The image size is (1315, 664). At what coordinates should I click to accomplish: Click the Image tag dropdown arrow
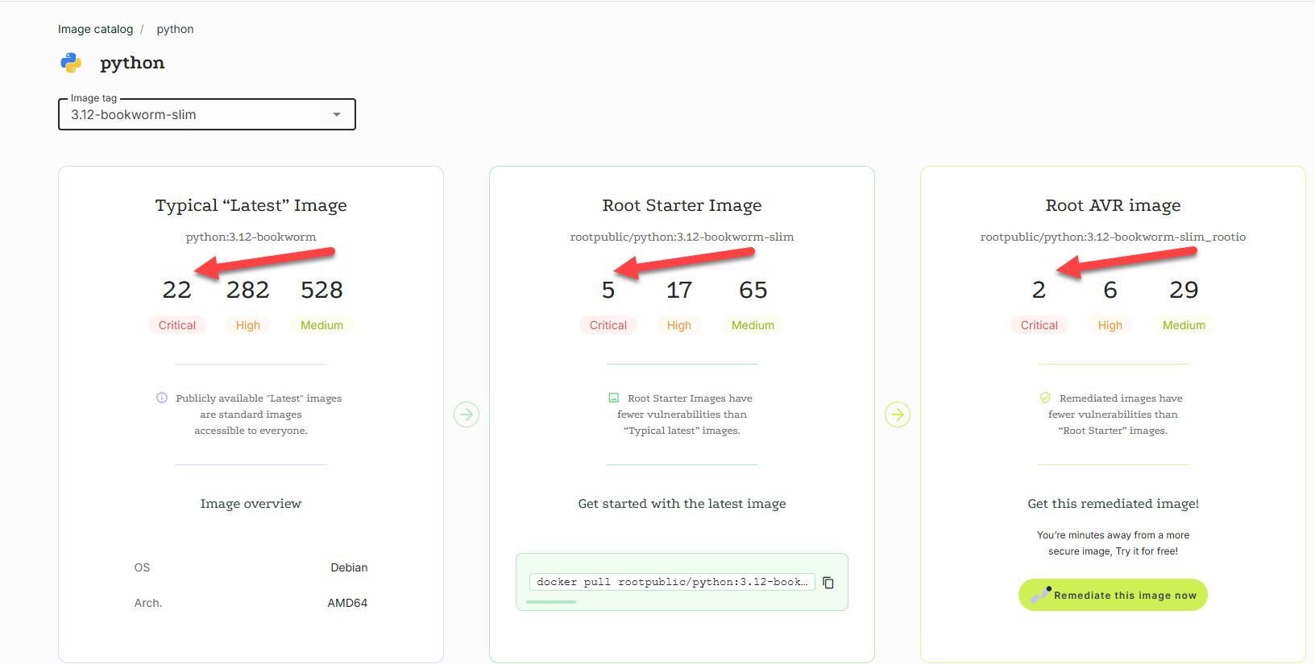[337, 114]
